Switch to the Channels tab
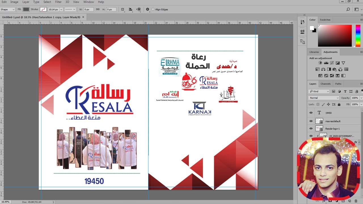 coord(326,84)
